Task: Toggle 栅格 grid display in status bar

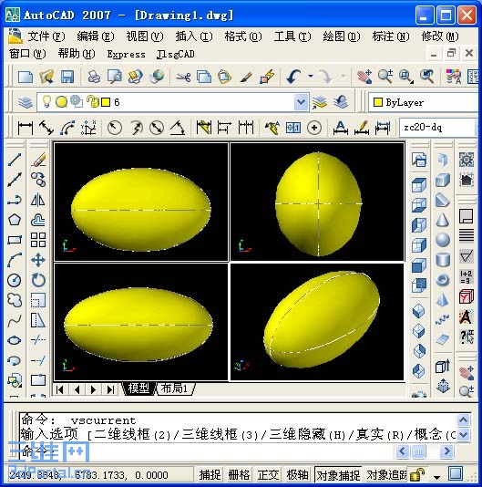Action: point(239,475)
